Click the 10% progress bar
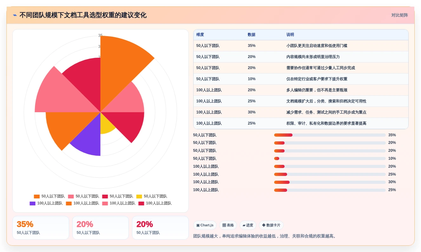421x252 pixels. pos(330,158)
